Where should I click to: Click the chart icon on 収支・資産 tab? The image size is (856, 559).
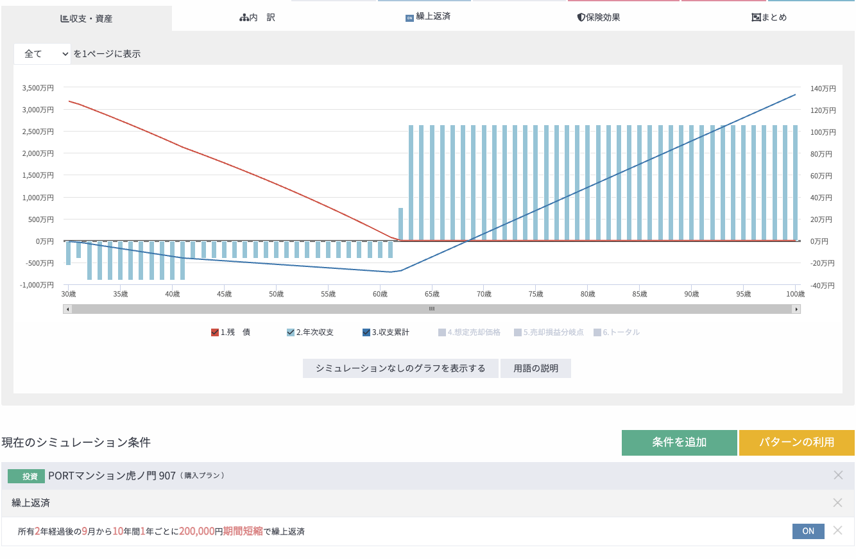[x=64, y=19]
